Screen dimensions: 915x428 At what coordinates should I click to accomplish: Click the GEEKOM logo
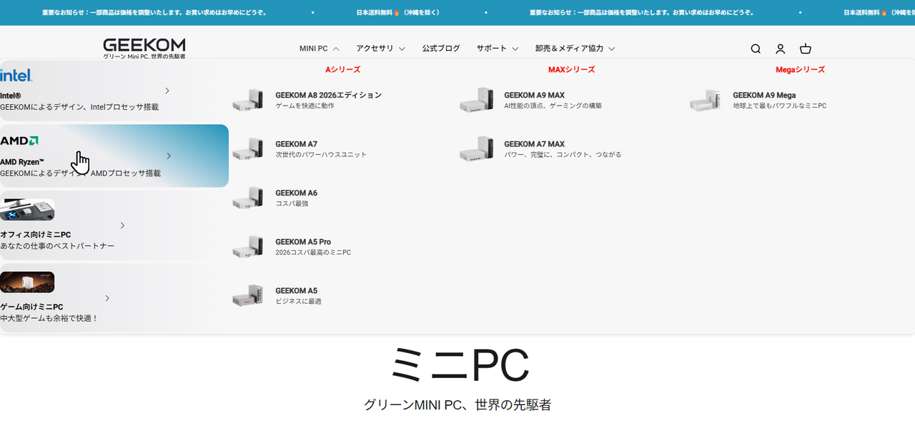click(143, 45)
